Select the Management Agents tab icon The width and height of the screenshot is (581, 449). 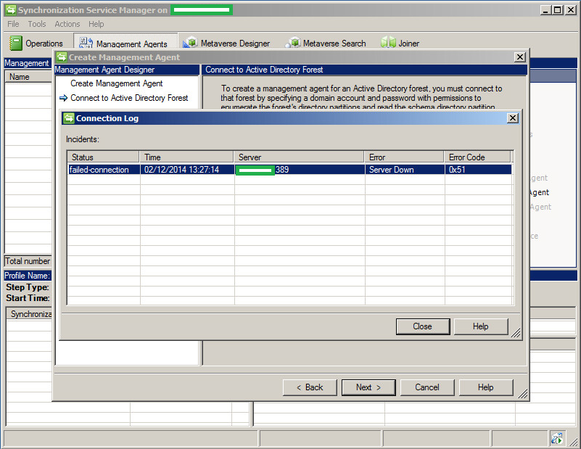(84, 42)
